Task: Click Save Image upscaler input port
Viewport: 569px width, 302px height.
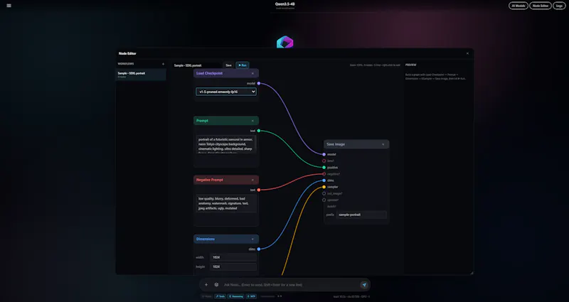Action: tap(324, 200)
